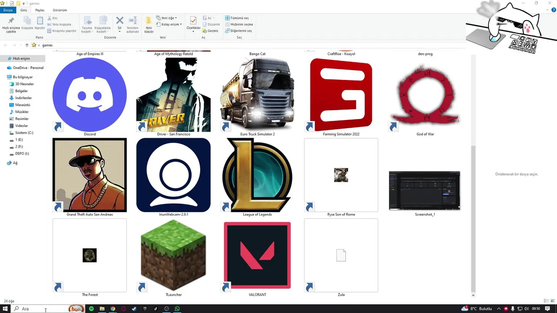The width and height of the screenshot is (557, 313).
Task: Switch to details view icon in status bar
Action: (x=546, y=301)
